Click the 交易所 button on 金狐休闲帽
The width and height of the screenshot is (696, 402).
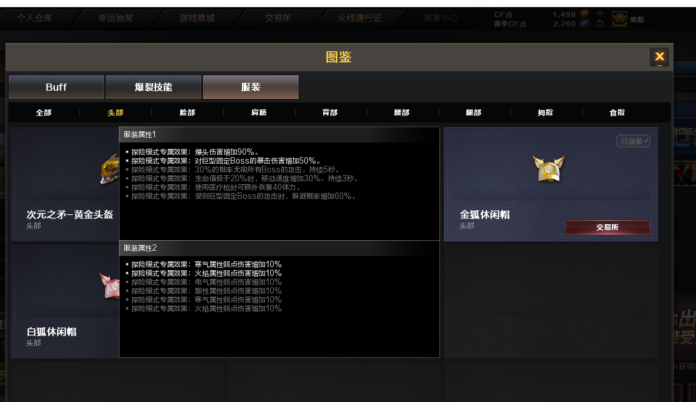click(x=607, y=227)
